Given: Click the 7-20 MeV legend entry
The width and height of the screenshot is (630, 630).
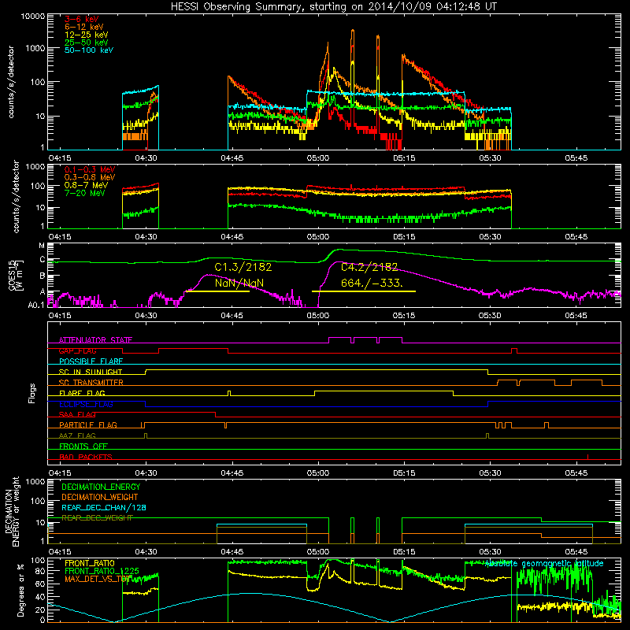Looking at the screenshot, I should pyautogui.click(x=85, y=193).
